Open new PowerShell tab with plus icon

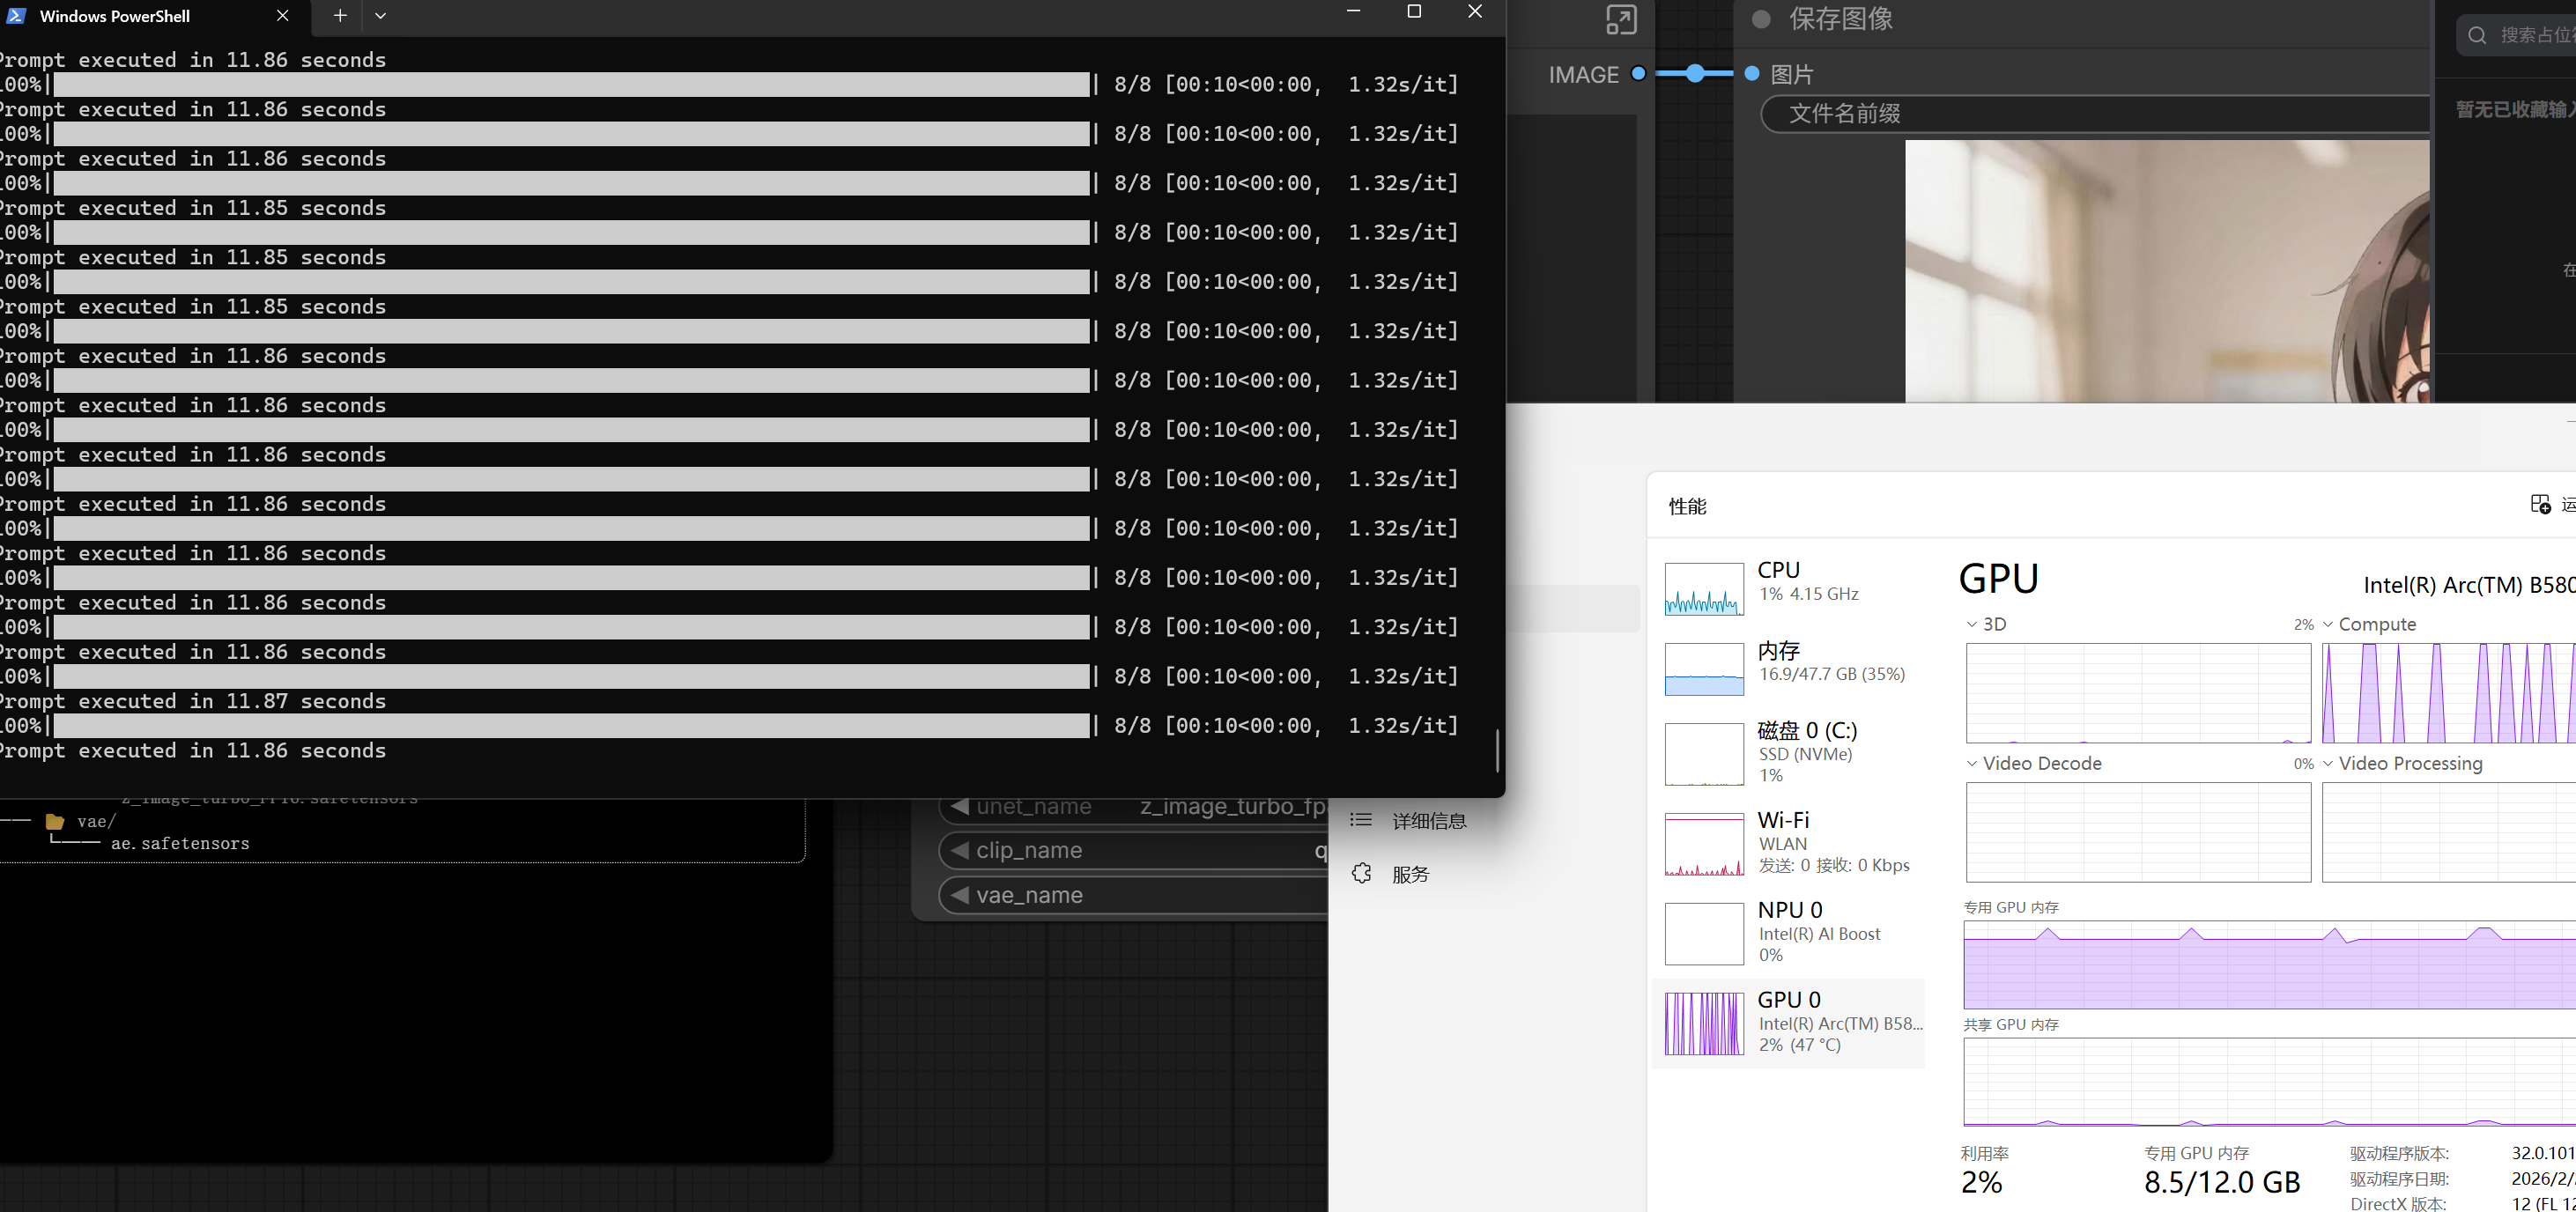click(340, 15)
